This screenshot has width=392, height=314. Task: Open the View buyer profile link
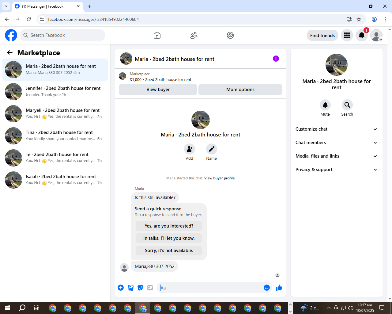219,178
